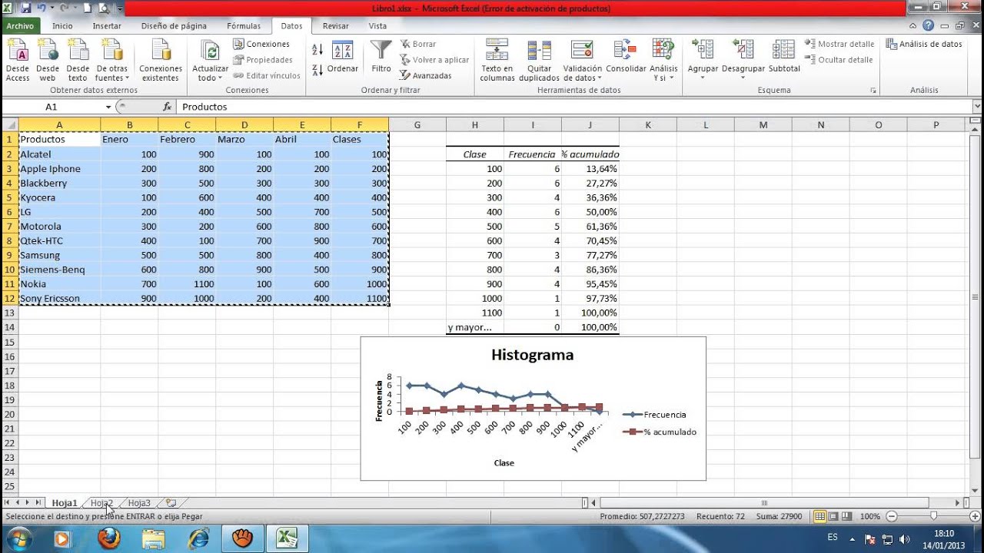Click Validación de datos icon
Image resolution: width=984 pixels, height=553 pixels.
point(582,51)
